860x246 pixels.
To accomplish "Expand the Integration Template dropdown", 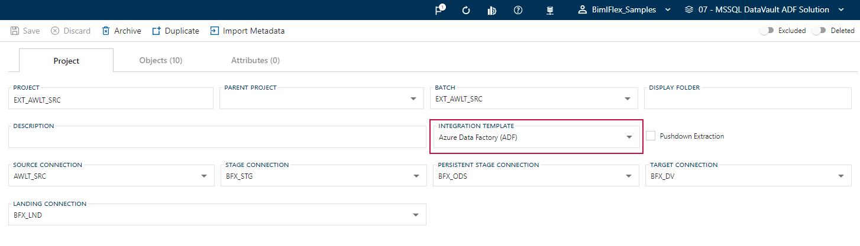I will click(629, 137).
